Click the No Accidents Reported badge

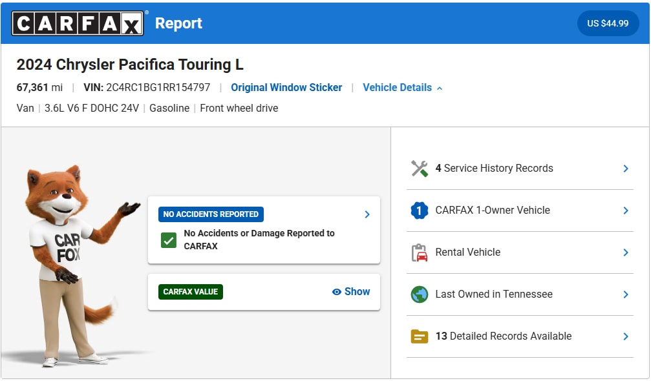211,214
